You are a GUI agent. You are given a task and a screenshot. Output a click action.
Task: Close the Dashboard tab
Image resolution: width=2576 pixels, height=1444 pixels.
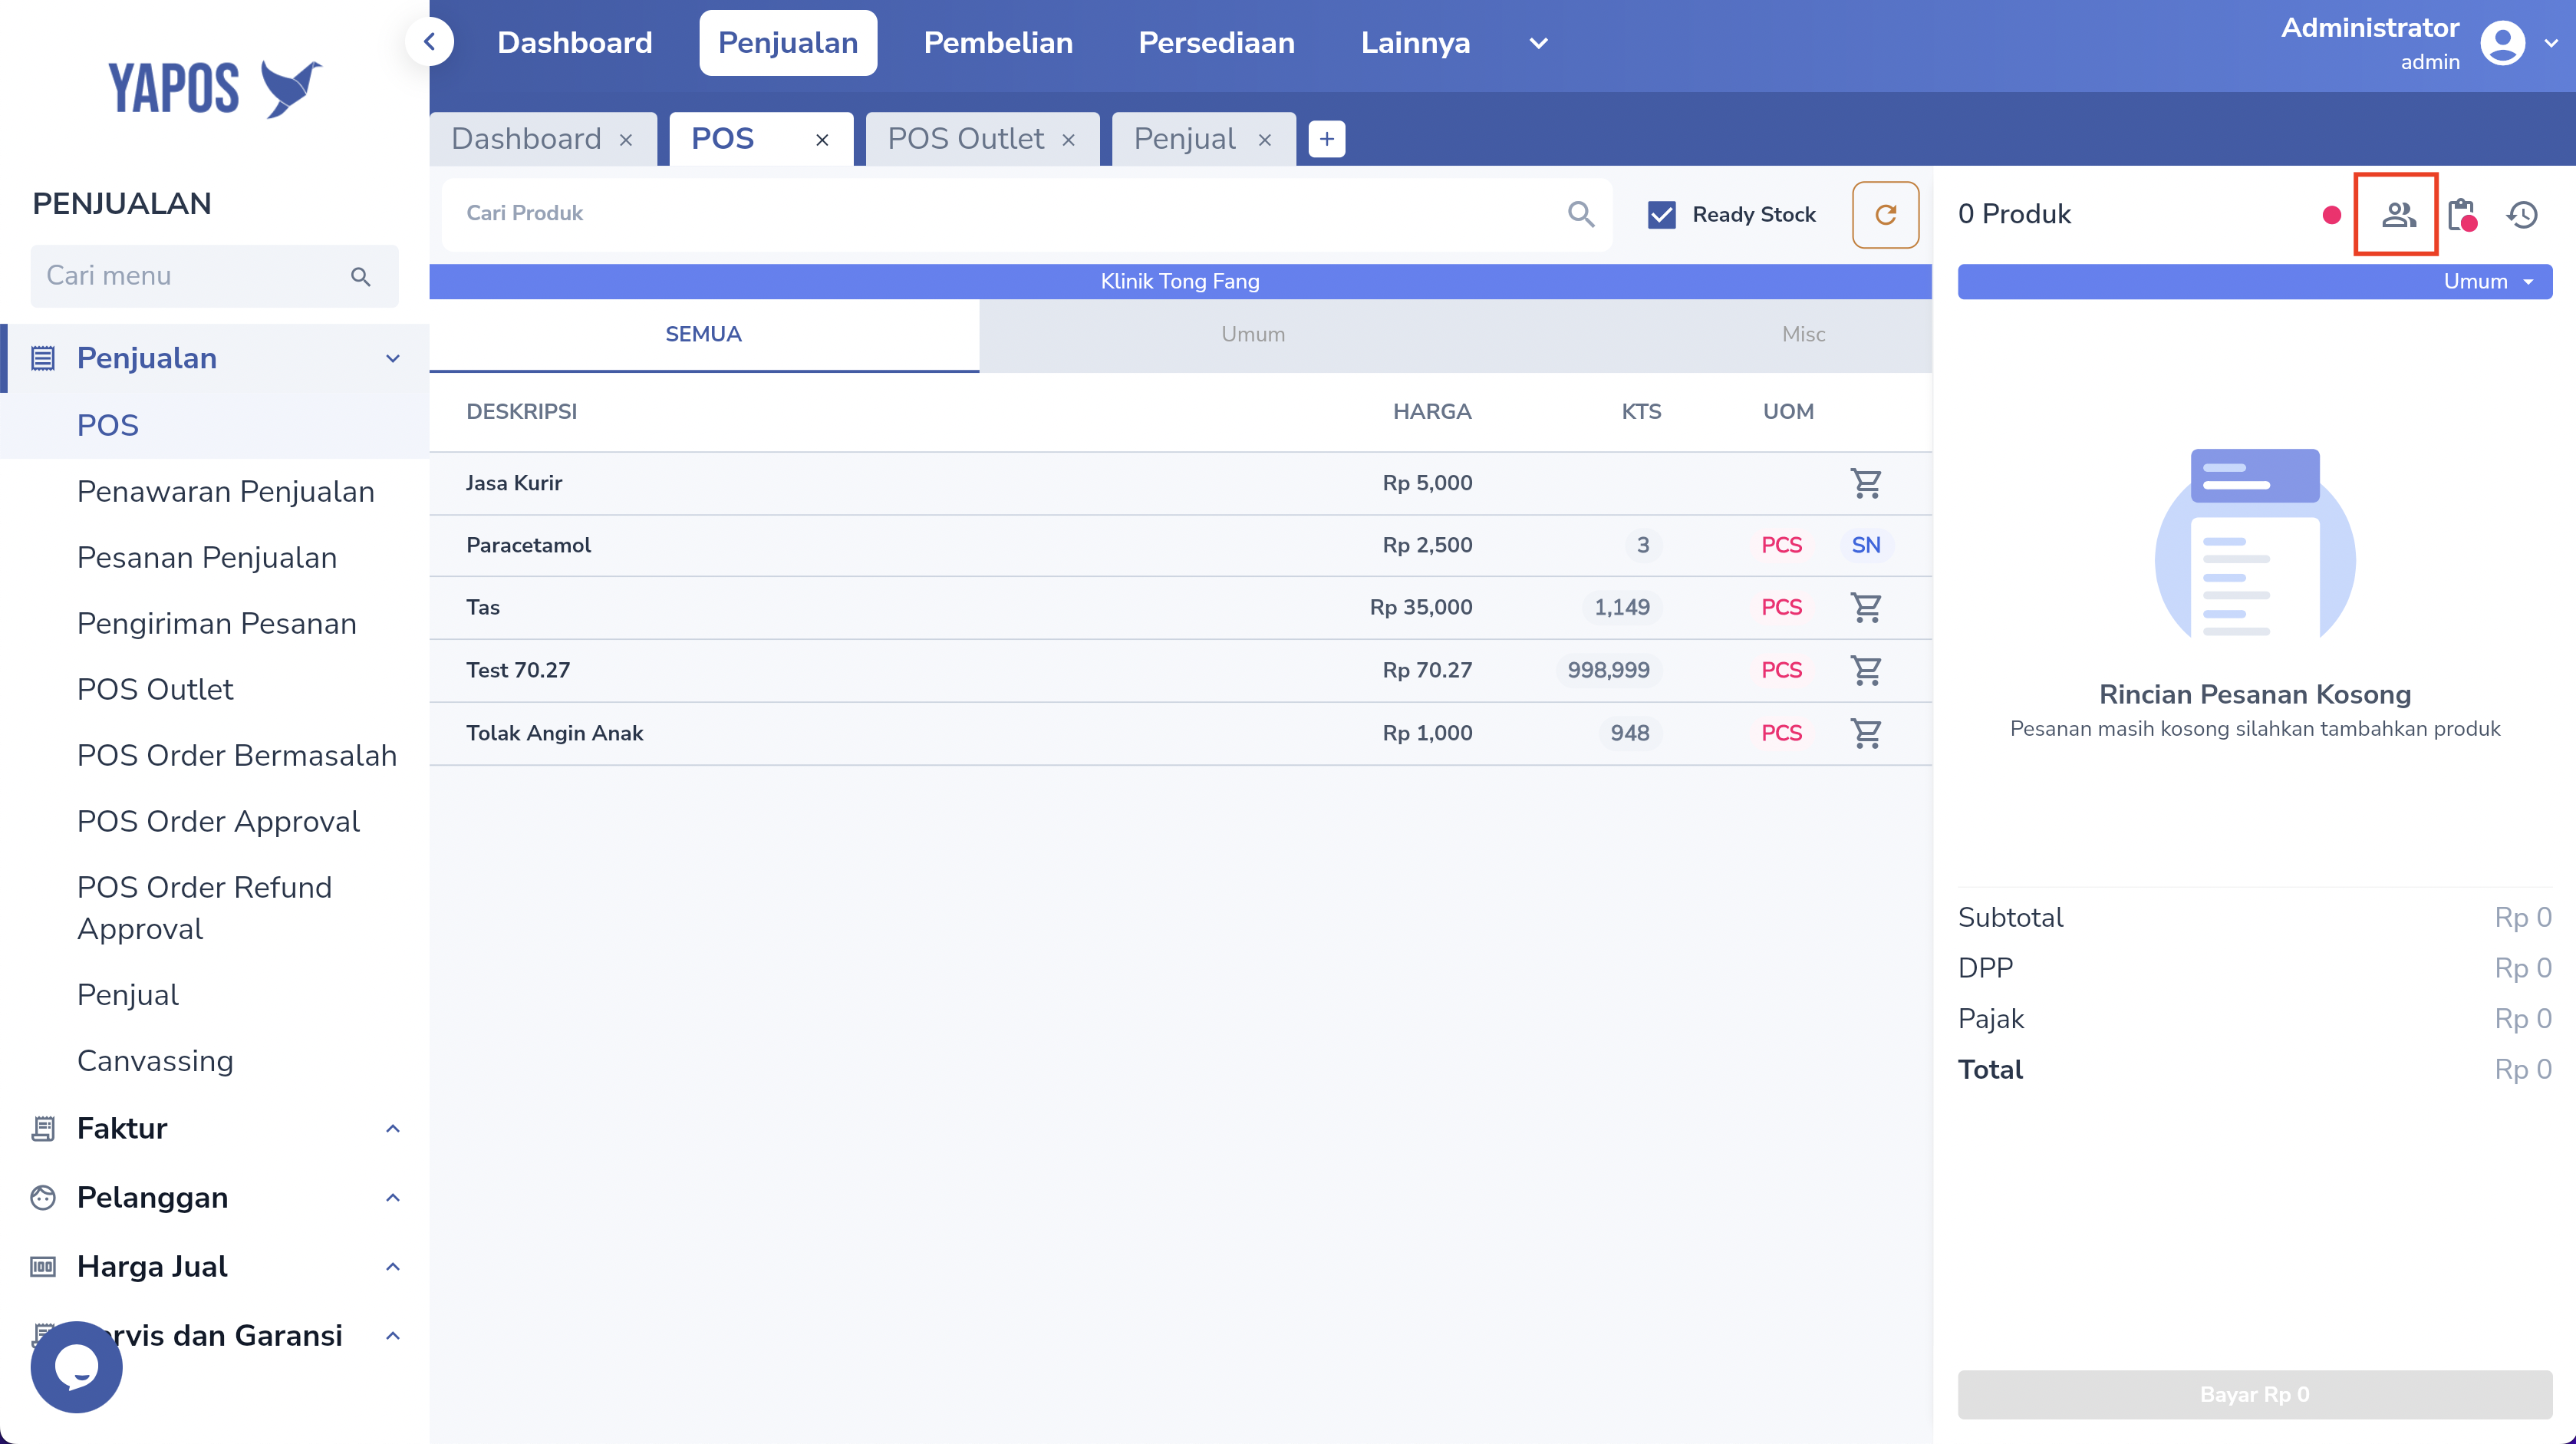626,140
